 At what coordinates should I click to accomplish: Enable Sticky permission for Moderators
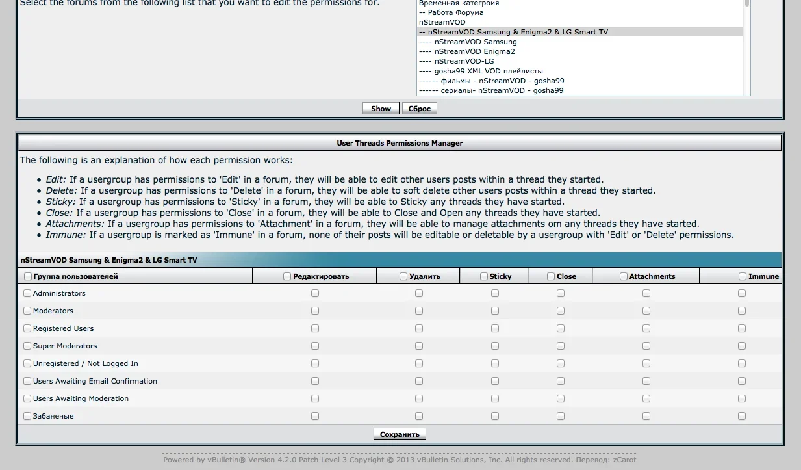495,311
